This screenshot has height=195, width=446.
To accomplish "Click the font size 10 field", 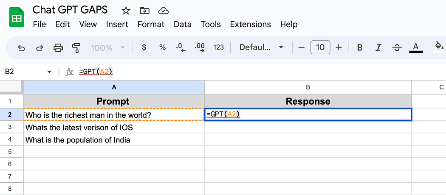I will pyautogui.click(x=320, y=47).
